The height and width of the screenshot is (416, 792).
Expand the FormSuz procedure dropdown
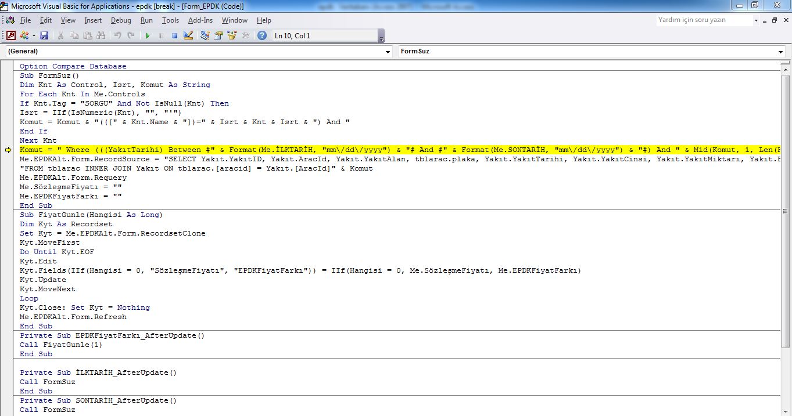[780, 52]
